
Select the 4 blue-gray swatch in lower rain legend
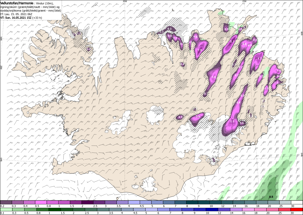(127, 210)
